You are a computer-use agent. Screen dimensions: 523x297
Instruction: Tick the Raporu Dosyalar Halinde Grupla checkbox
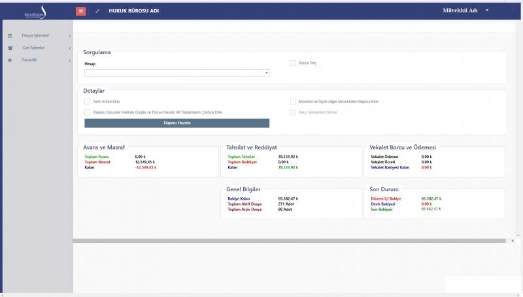[87, 112]
